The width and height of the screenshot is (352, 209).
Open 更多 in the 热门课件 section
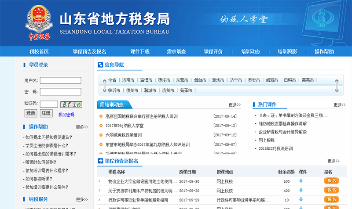pos(339,104)
